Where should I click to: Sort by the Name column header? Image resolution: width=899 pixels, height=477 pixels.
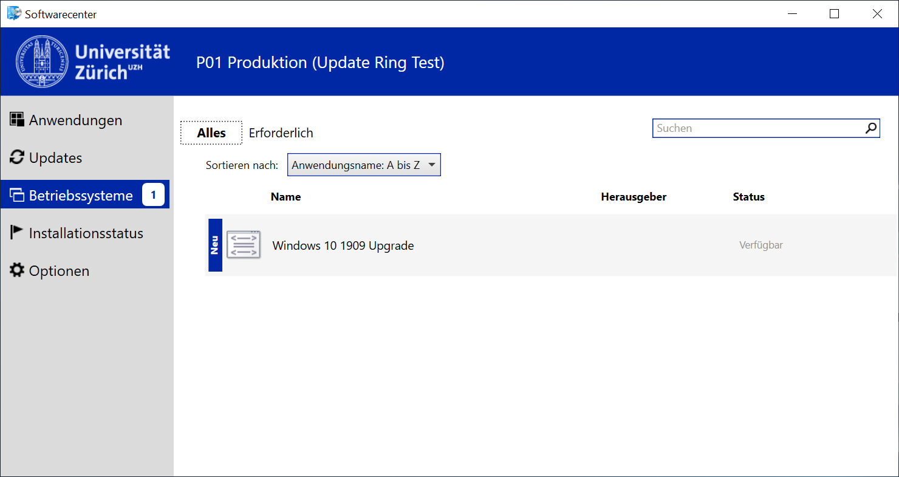tap(286, 197)
